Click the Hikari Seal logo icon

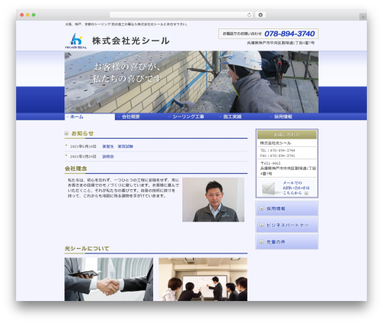click(76, 41)
